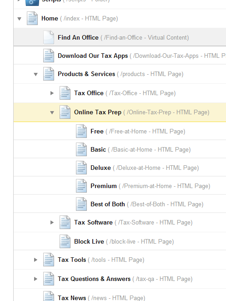Click the Basic page icon
226x301 pixels.
tap(81, 149)
